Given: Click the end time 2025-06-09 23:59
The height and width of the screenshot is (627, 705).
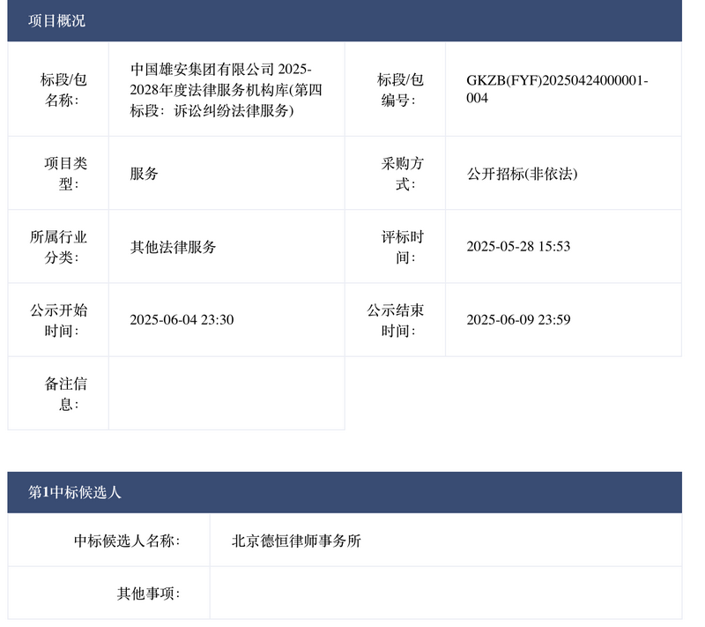Looking at the screenshot, I should click(x=518, y=320).
